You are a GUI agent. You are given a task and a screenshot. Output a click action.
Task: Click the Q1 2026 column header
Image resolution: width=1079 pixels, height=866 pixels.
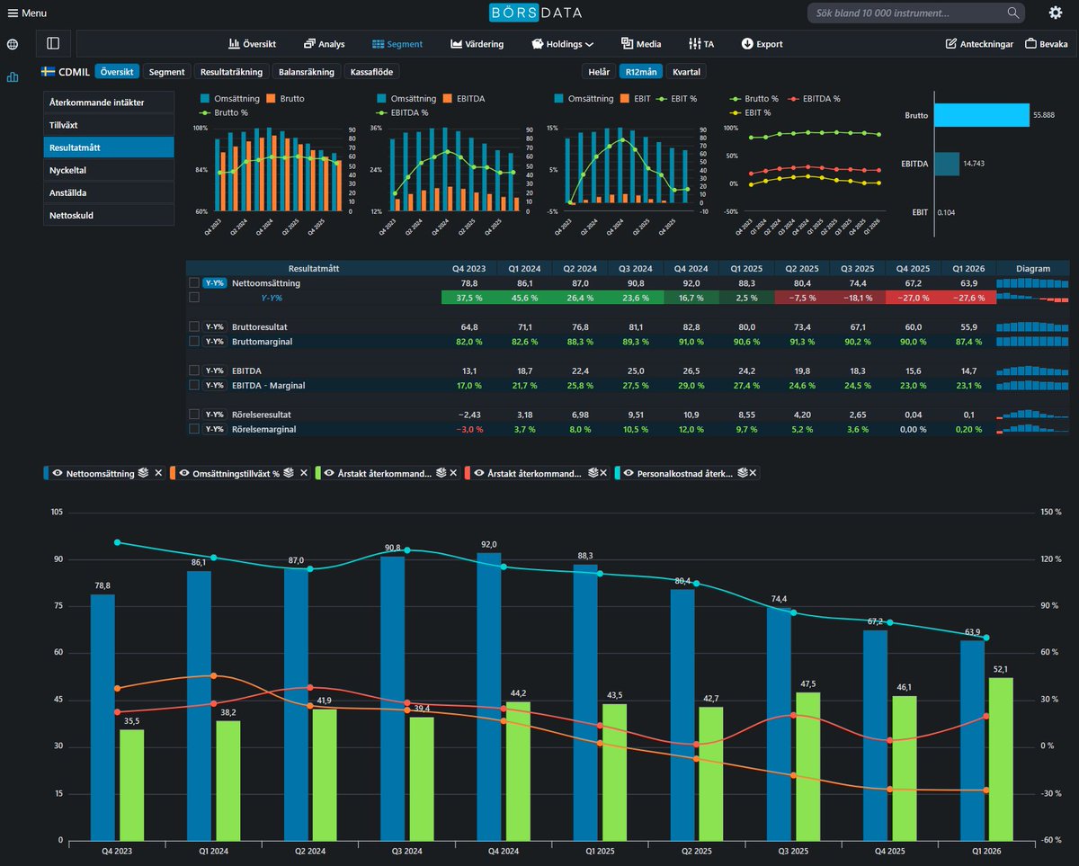(x=968, y=268)
